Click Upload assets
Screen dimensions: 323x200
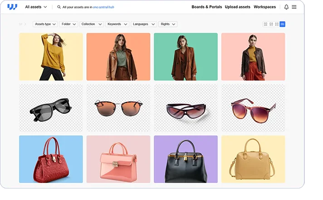(238, 7)
